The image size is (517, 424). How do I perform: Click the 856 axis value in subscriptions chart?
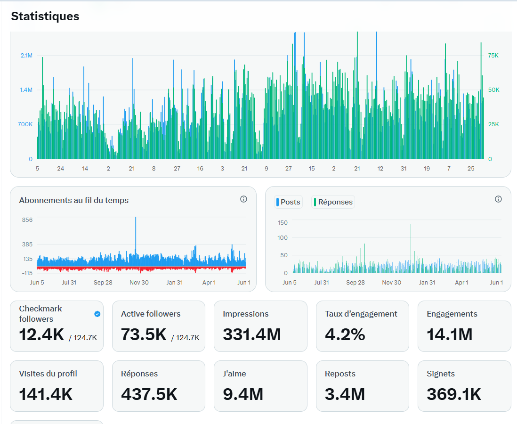pyautogui.click(x=27, y=220)
